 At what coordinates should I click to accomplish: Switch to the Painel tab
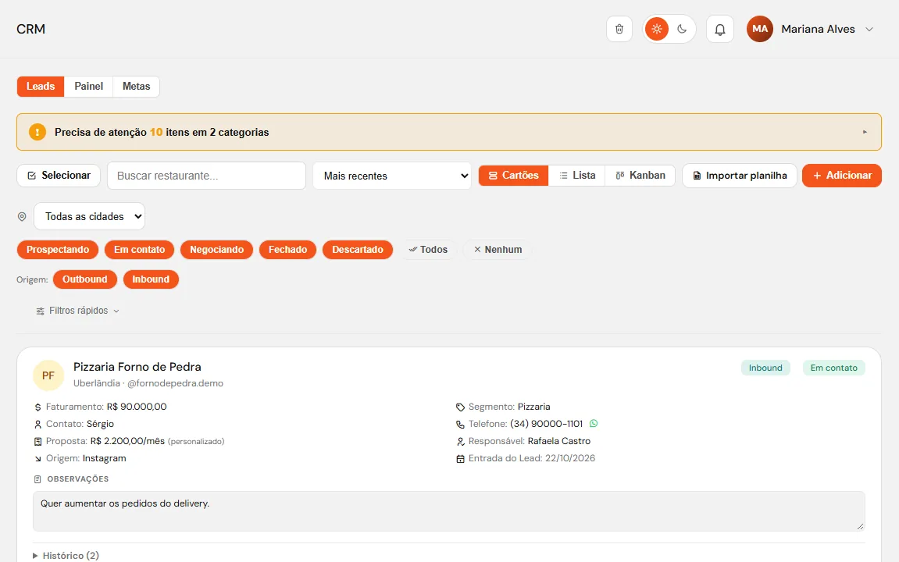89,87
